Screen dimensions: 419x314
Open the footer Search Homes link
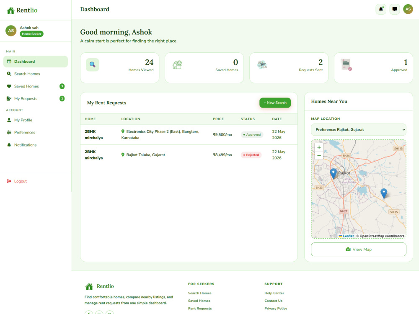click(x=199, y=293)
